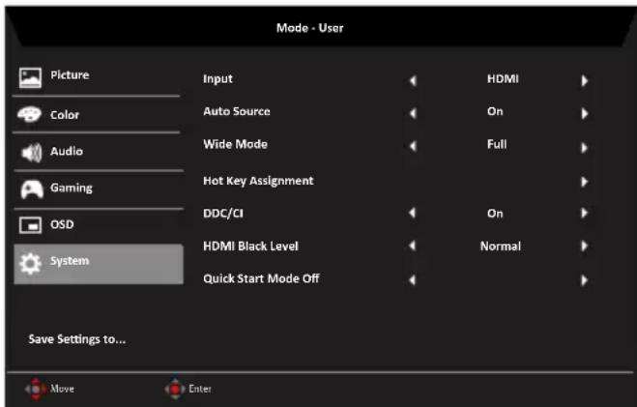Screen dimensions: 637x407
Task: Click the Normal black level value
Action: coord(501,247)
